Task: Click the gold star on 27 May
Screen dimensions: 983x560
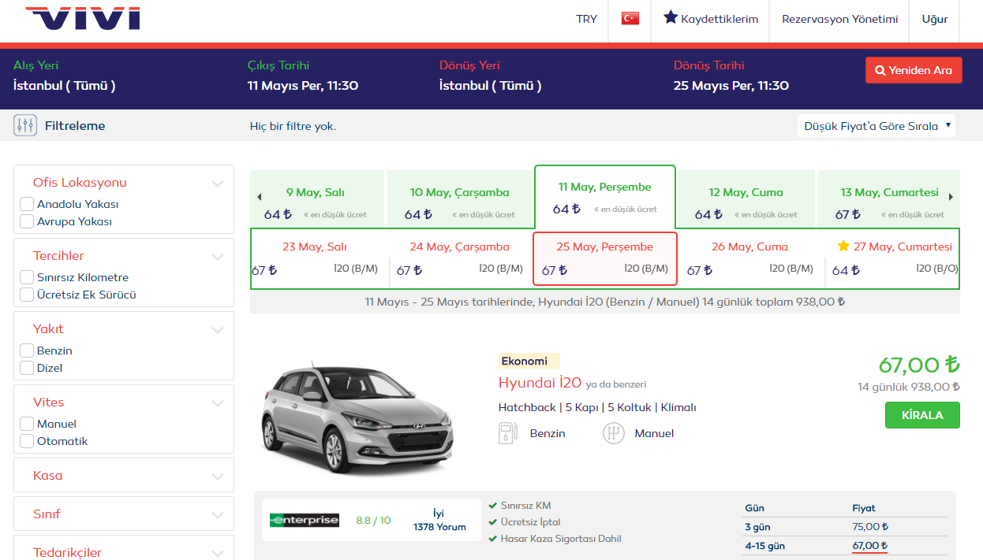Action: coord(843,247)
